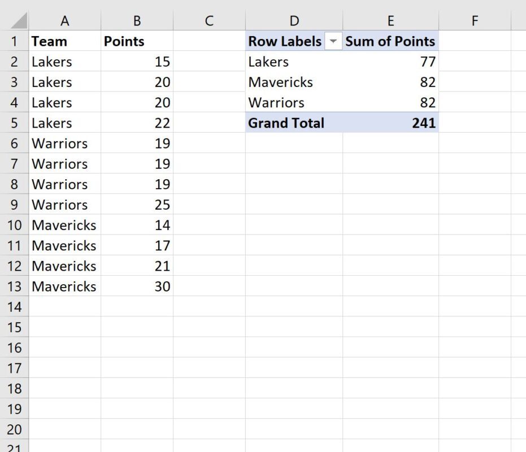Select the row 13 header
526x452 pixels.
coord(14,286)
